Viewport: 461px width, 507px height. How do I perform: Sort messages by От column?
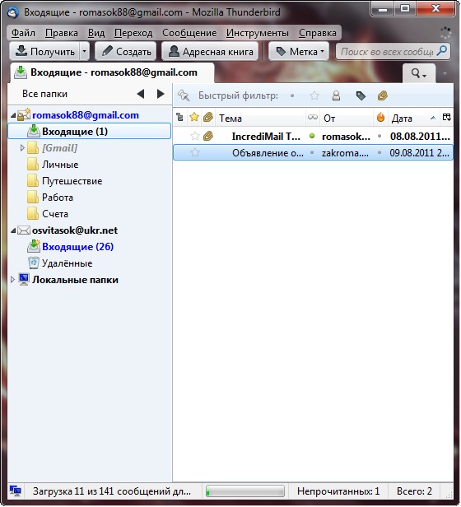pos(346,118)
